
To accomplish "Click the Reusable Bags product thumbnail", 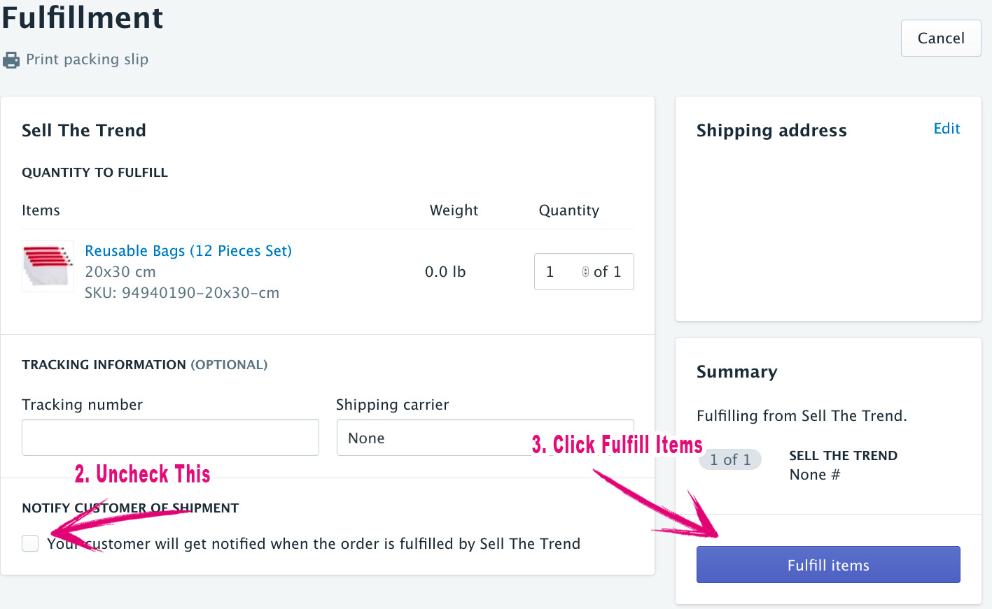I will 48,266.
